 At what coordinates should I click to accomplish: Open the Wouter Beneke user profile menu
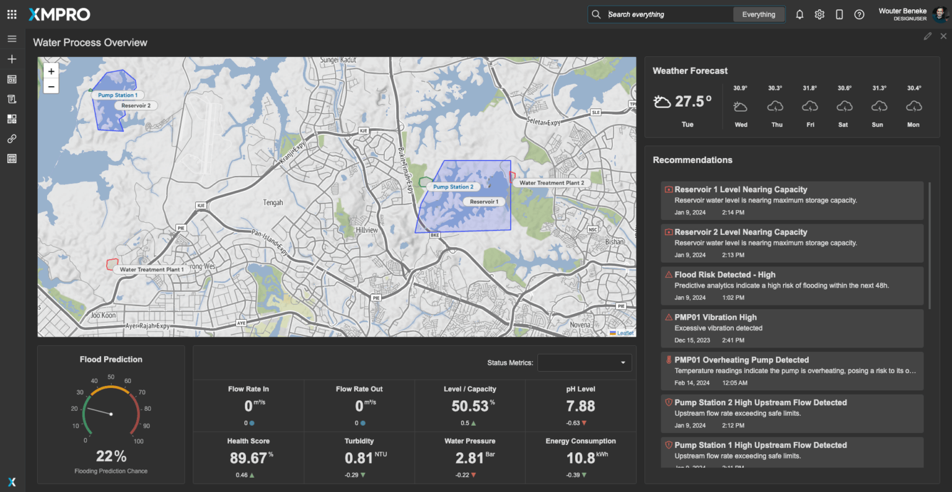click(912, 14)
